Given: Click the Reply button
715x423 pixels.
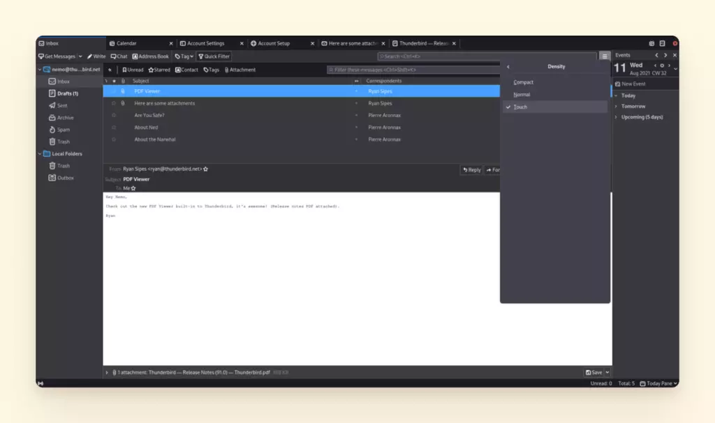Looking at the screenshot, I should [471, 170].
